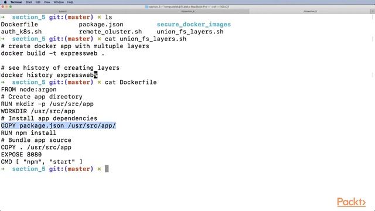Click 'docker build -t expressweb .' line
This screenshot has height=211, width=375.
pyautogui.click(x=53, y=53)
